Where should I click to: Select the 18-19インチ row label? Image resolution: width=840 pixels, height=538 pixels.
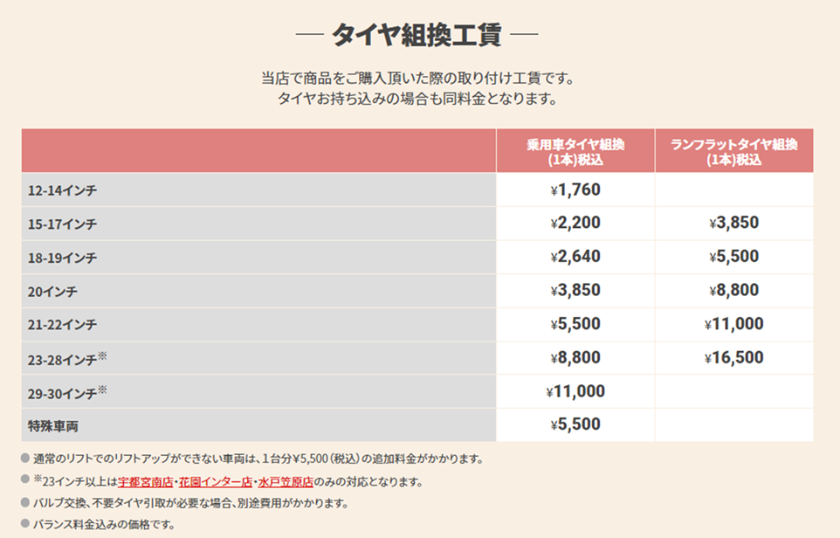click(x=62, y=258)
